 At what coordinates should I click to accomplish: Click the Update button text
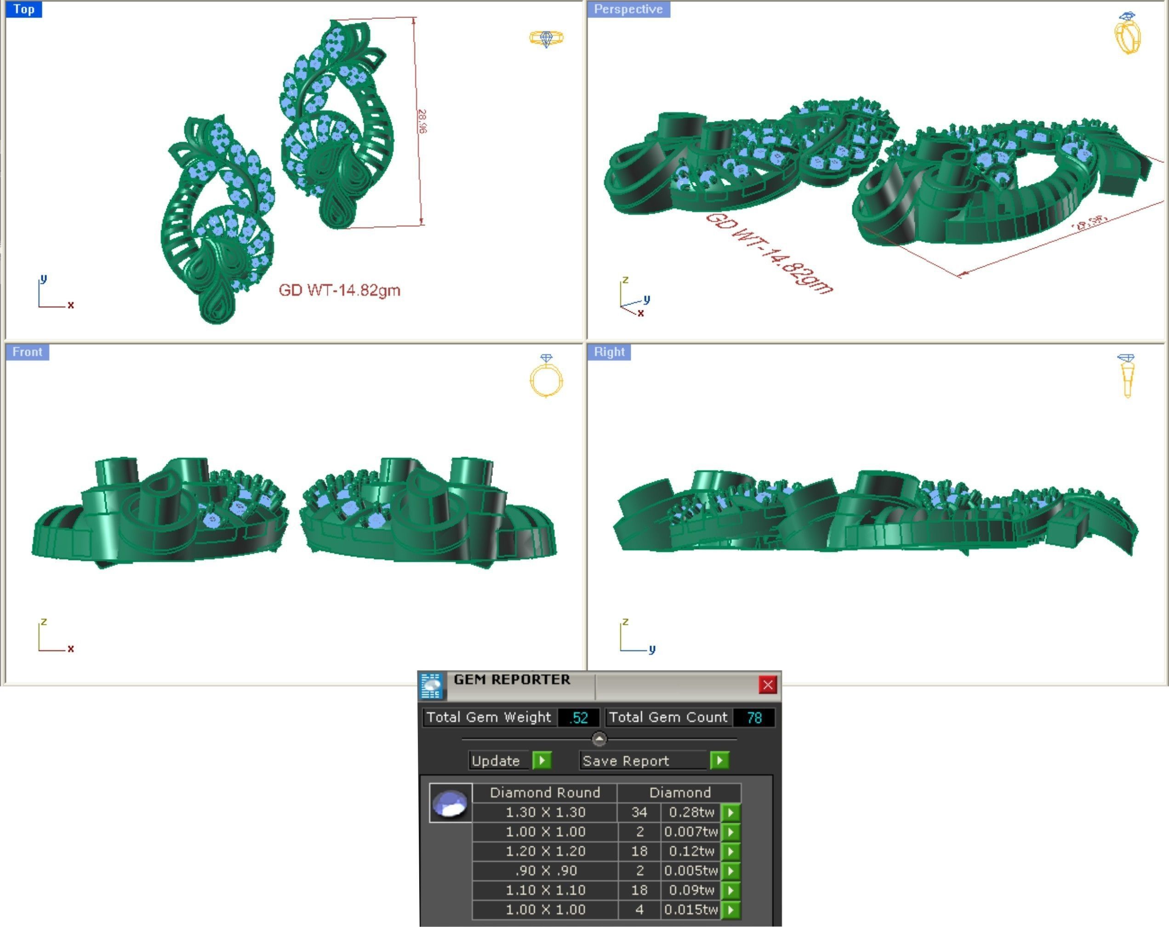(x=496, y=761)
